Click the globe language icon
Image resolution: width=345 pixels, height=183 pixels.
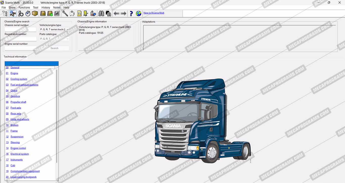click(x=139, y=13)
